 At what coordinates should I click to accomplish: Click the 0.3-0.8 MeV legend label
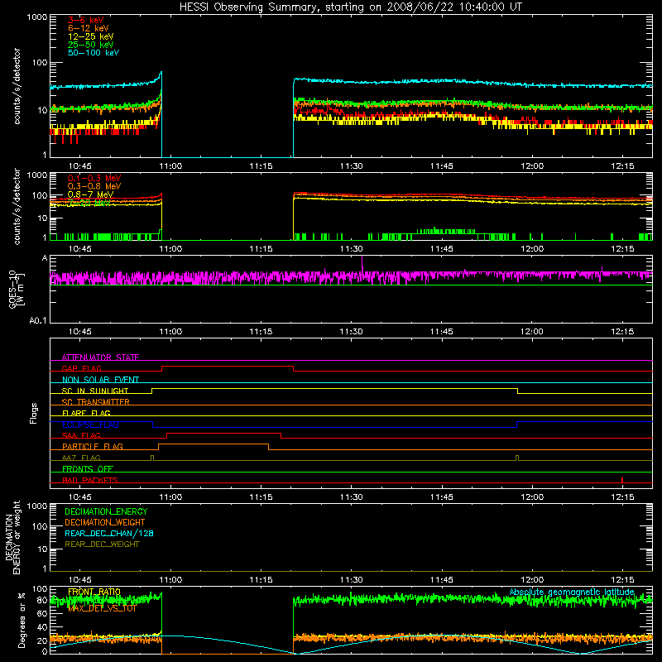(x=94, y=186)
